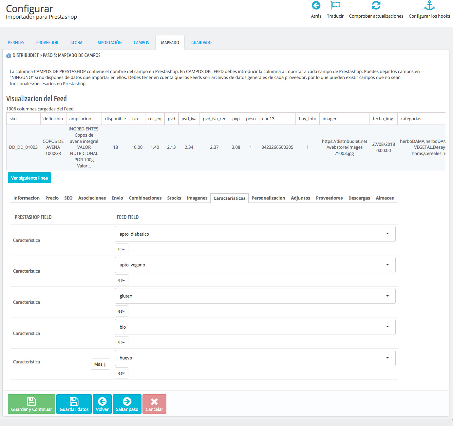
Task: Switch to the IMPORTACIÓN tab
Action: click(109, 43)
